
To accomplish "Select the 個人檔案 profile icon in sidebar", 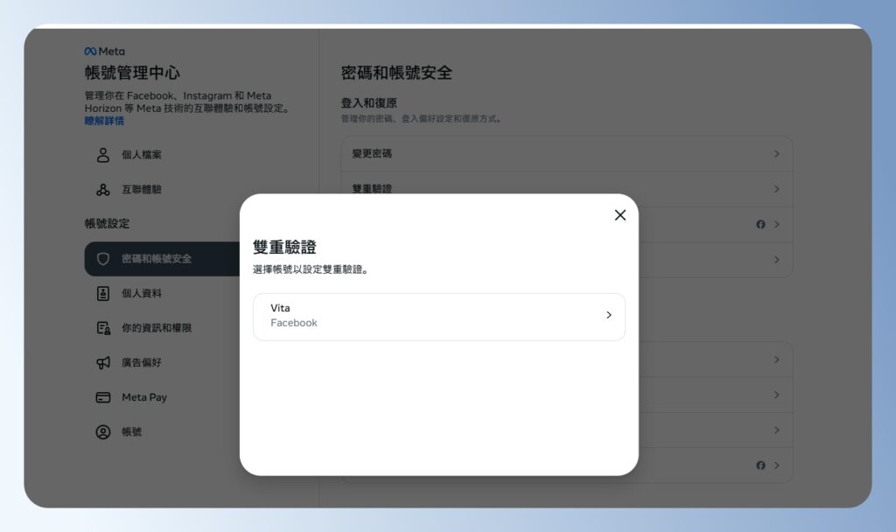I will pyautogui.click(x=102, y=155).
